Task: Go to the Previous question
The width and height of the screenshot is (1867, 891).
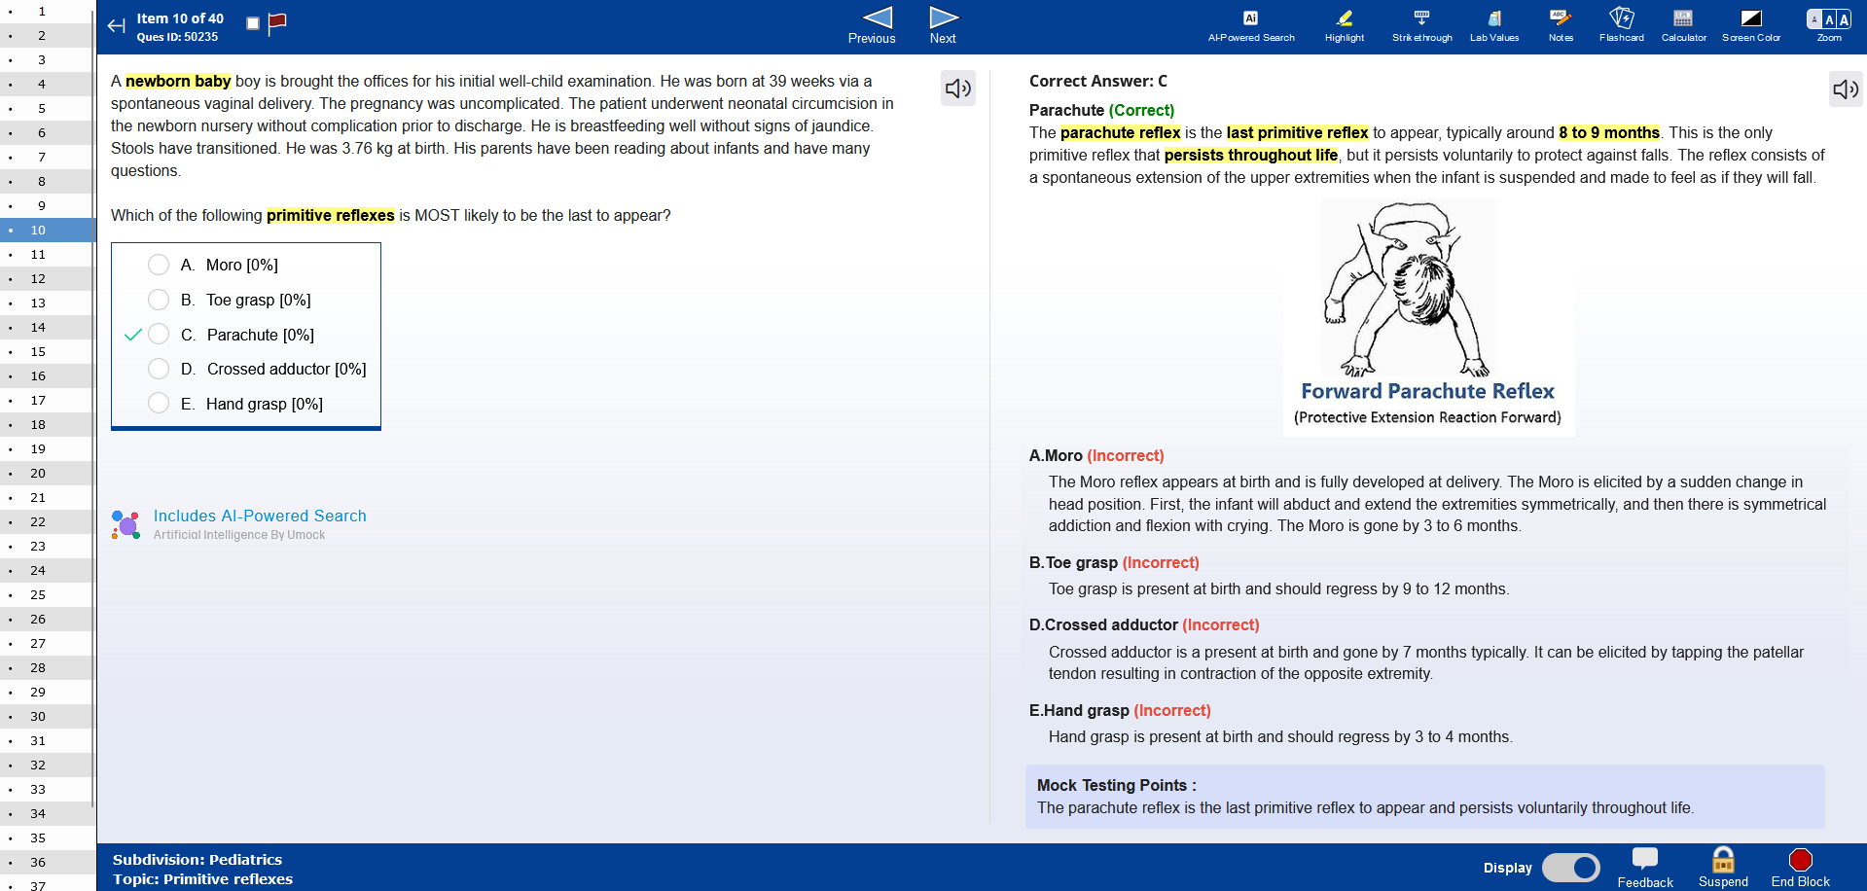Action: tap(873, 26)
